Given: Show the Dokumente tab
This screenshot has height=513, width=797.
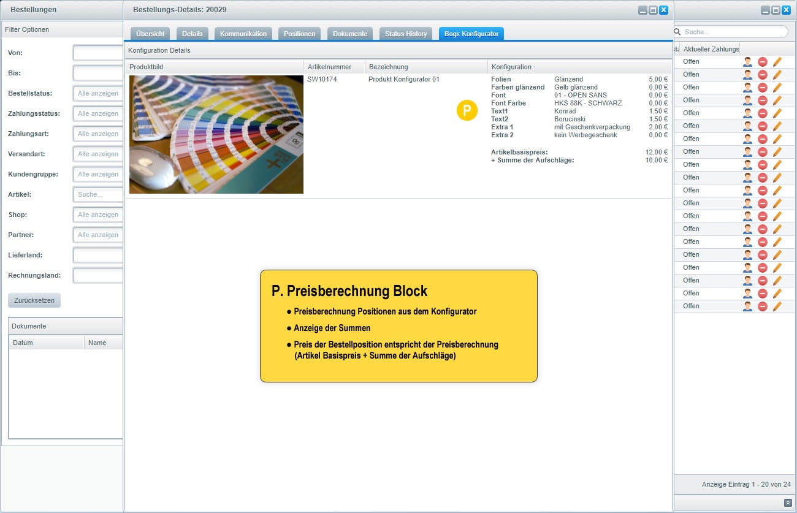Looking at the screenshot, I should [350, 34].
